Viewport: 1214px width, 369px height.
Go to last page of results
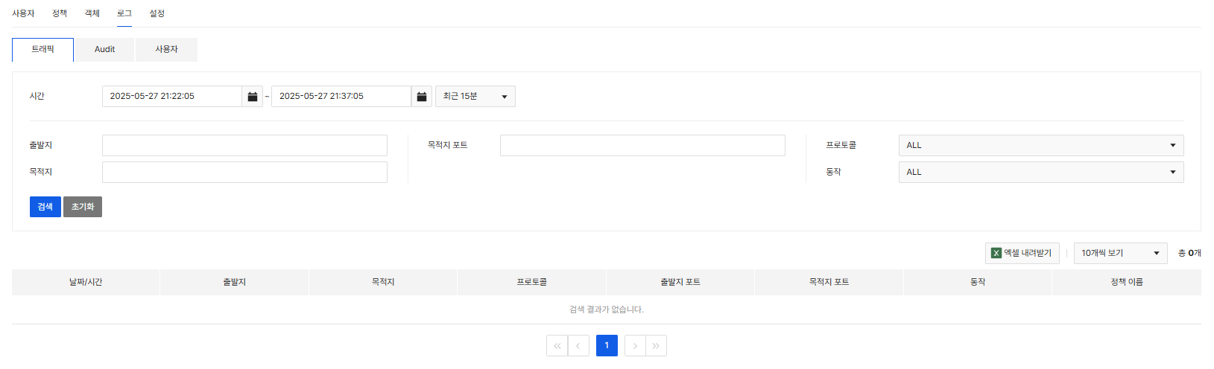click(657, 346)
